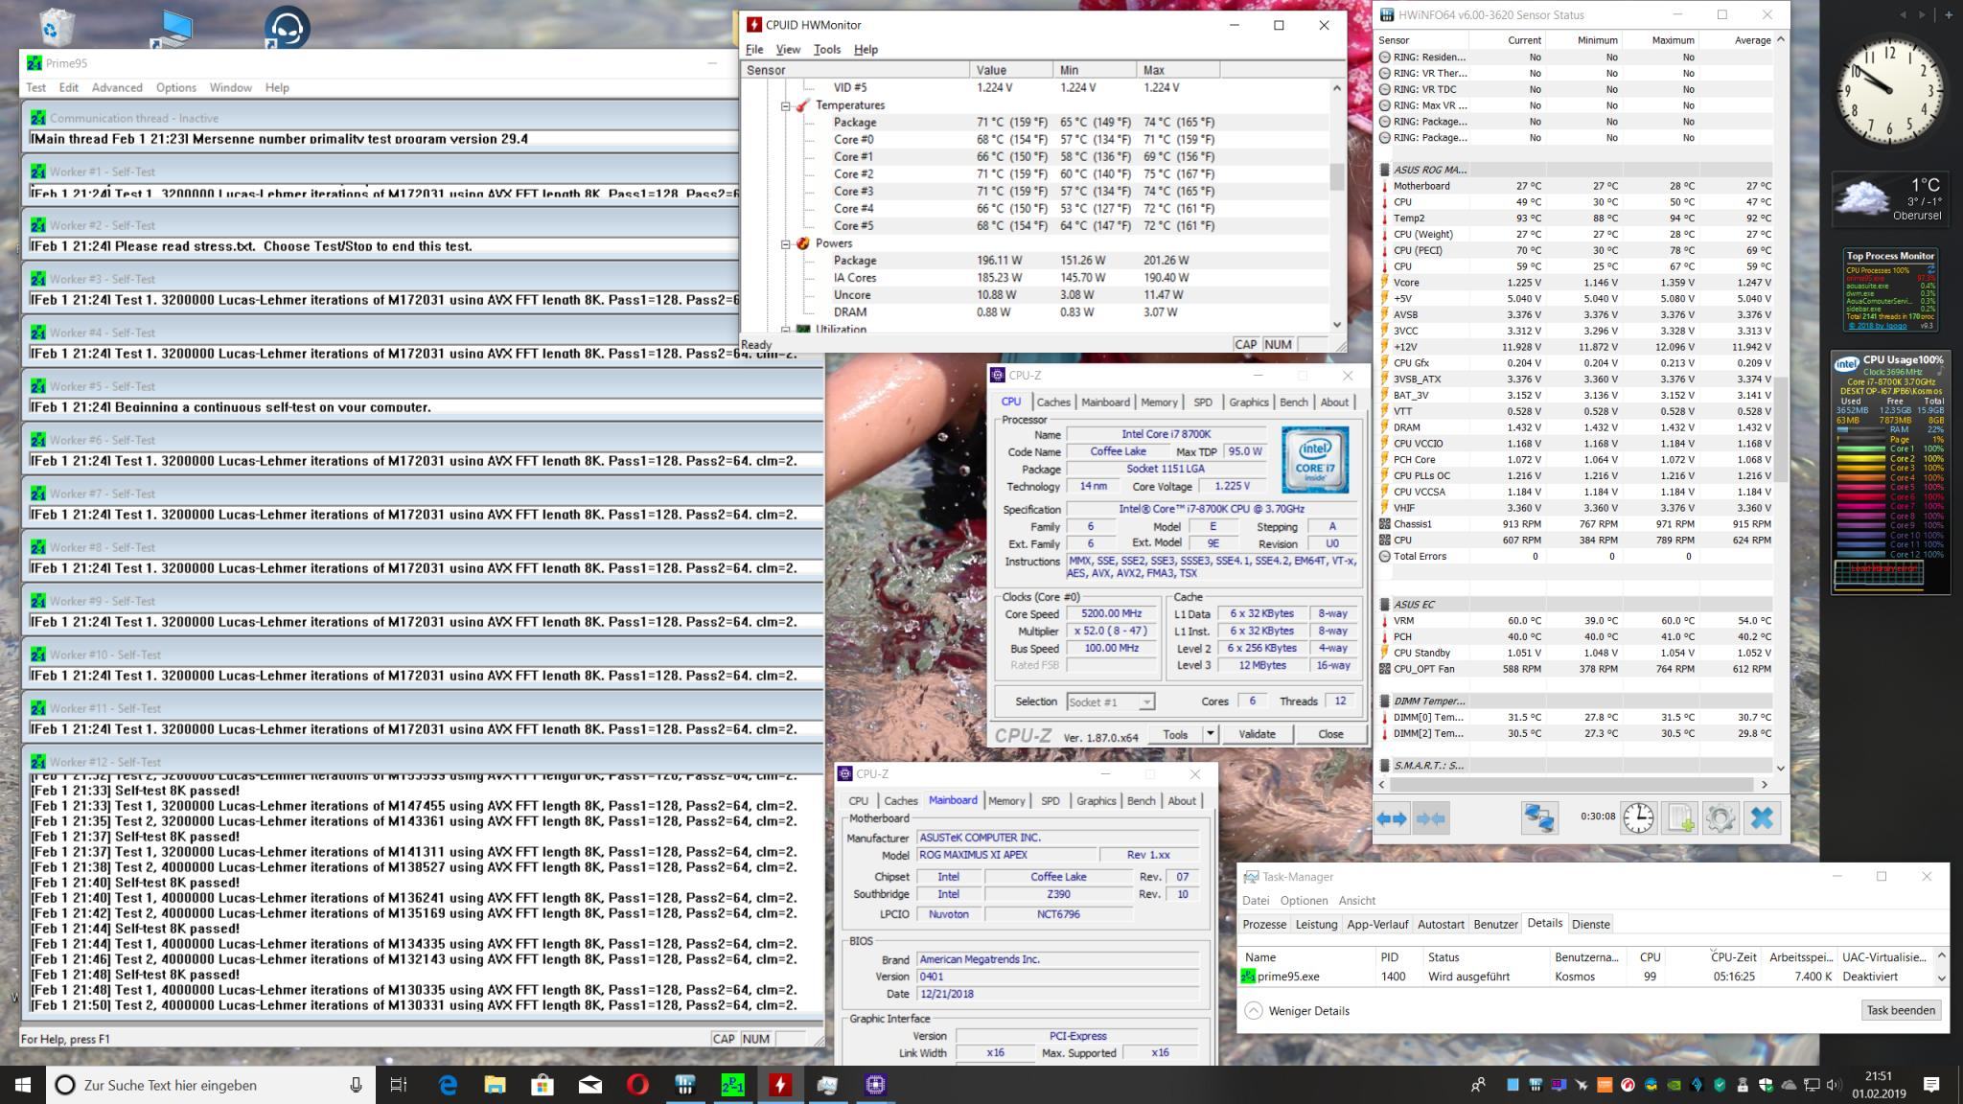Click HWiNFO shrink sensor columns arrows icon

point(1430,818)
